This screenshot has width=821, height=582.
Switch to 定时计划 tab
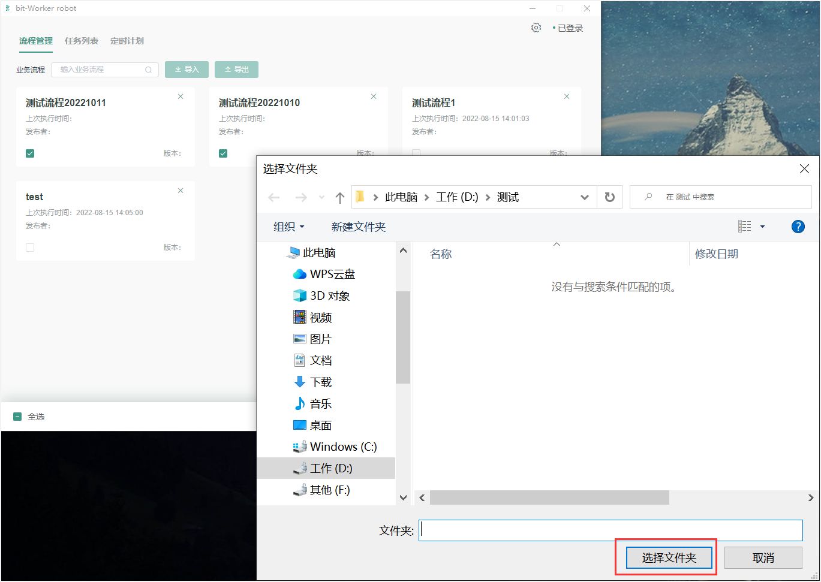pyautogui.click(x=127, y=41)
